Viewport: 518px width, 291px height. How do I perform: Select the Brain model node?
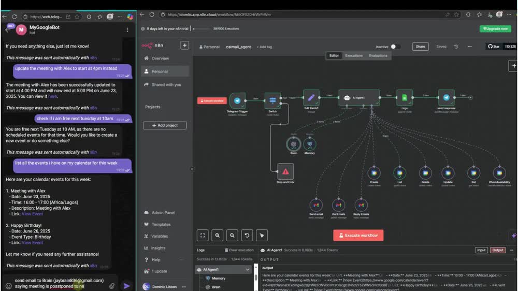[x=293, y=144]
